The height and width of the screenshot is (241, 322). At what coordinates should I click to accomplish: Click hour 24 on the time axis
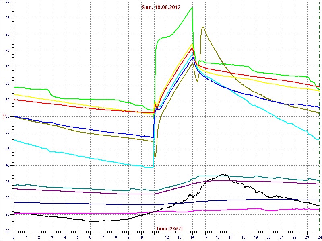tap(319, 237)
